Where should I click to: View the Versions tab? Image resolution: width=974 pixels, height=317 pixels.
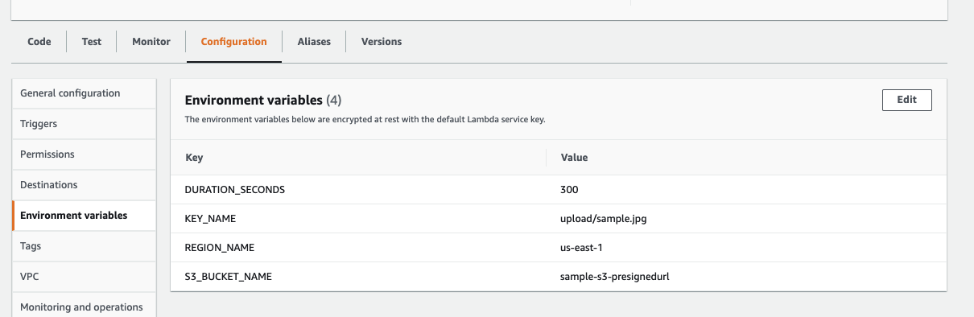pyautogui.click(x=382, y=42)
